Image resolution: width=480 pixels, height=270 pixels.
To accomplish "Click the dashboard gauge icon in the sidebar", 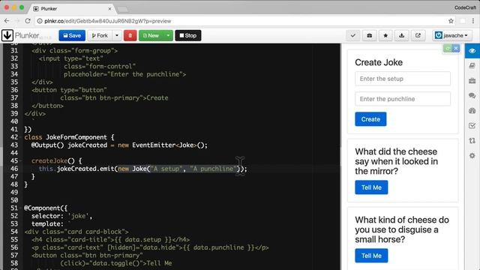I will 472,111.
